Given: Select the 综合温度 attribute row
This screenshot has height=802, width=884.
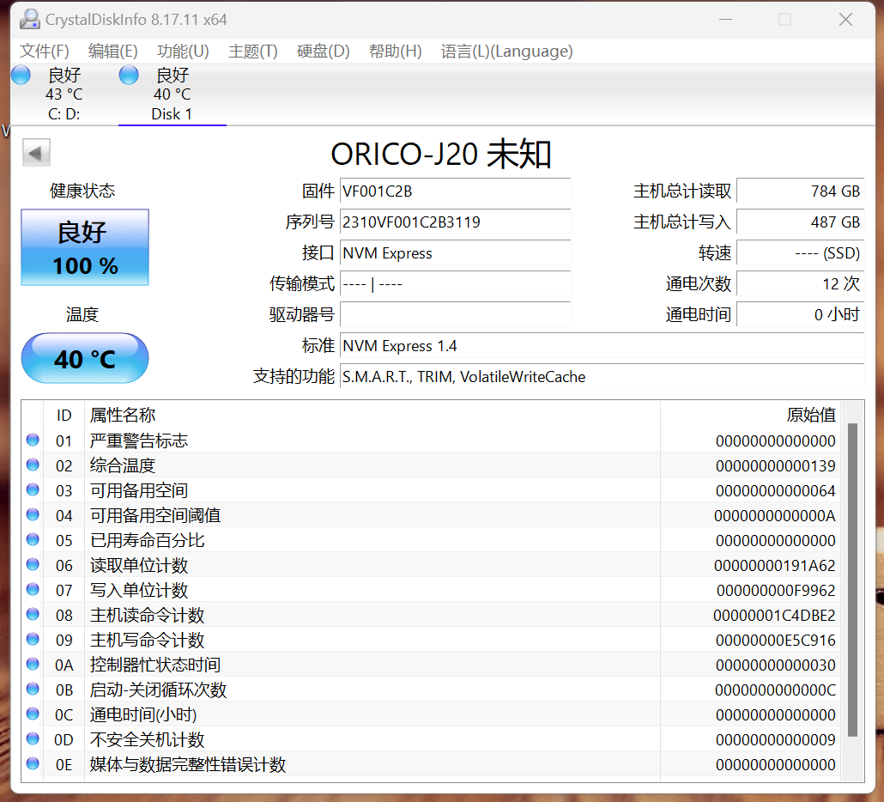Looking at the screenshot, I should click(x=432, y=465).
